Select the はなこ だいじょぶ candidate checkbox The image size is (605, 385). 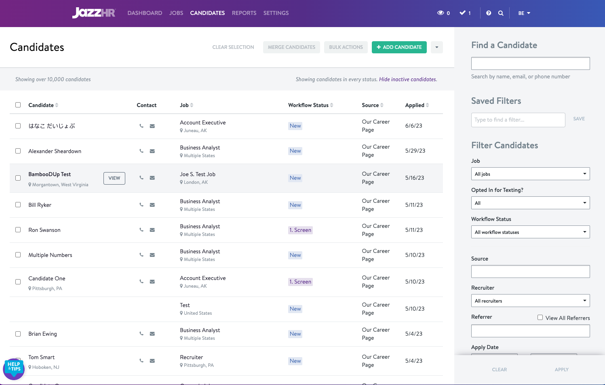(x=18, y=126)
